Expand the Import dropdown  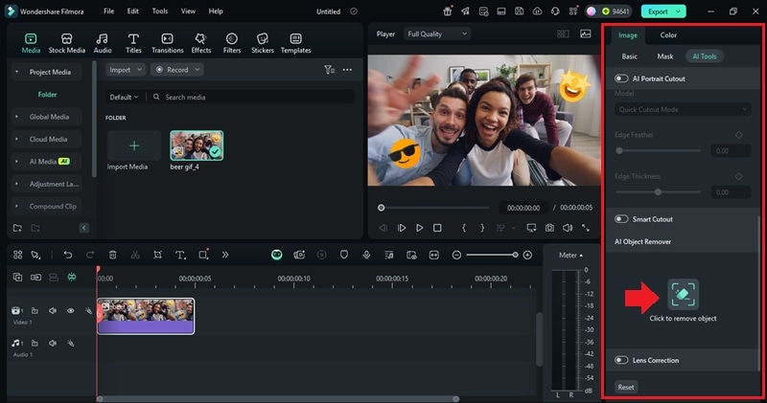126,70
